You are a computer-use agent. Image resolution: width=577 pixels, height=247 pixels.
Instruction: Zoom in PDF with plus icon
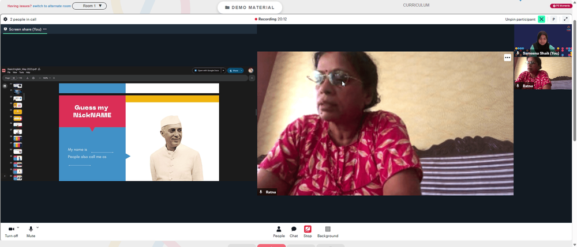(x=54, y=78)
